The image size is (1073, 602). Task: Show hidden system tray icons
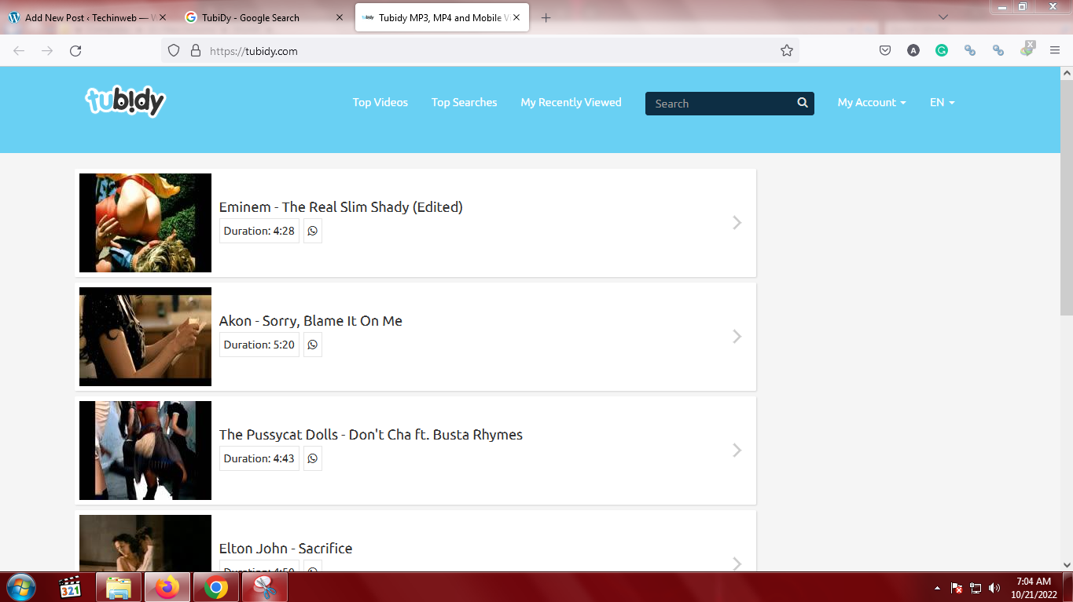937,588
